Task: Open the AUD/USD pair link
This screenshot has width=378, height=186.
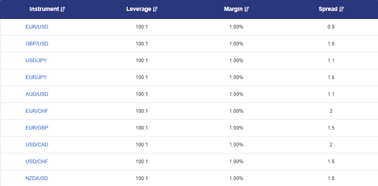Action: [x=37, y=94]
